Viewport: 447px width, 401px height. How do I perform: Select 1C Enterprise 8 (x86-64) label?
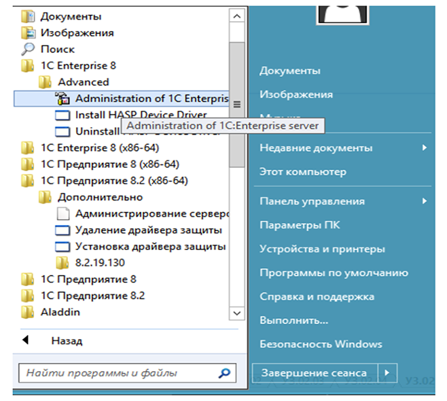pos(100,147)
